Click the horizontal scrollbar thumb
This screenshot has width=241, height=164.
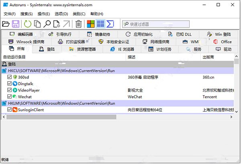coord(61,117)
